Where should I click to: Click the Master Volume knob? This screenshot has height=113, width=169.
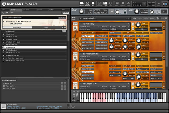82,12
